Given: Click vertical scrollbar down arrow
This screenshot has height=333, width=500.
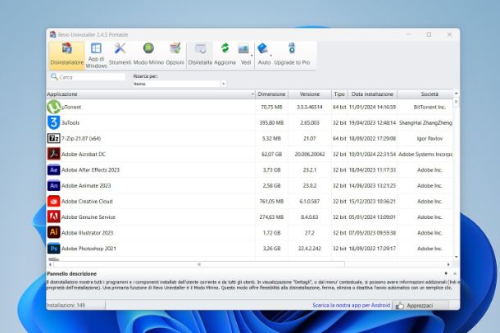Looking at the screenshot, I should click(456, 257).
